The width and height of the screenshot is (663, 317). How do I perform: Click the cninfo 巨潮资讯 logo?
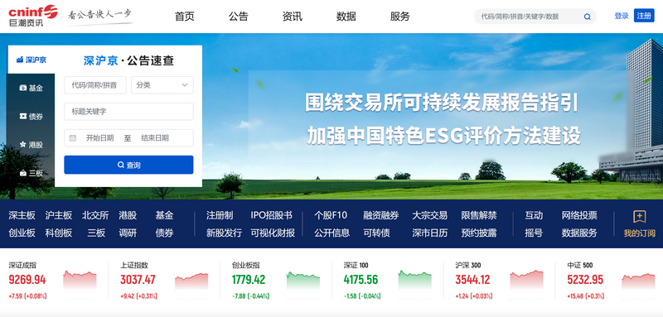33,16
